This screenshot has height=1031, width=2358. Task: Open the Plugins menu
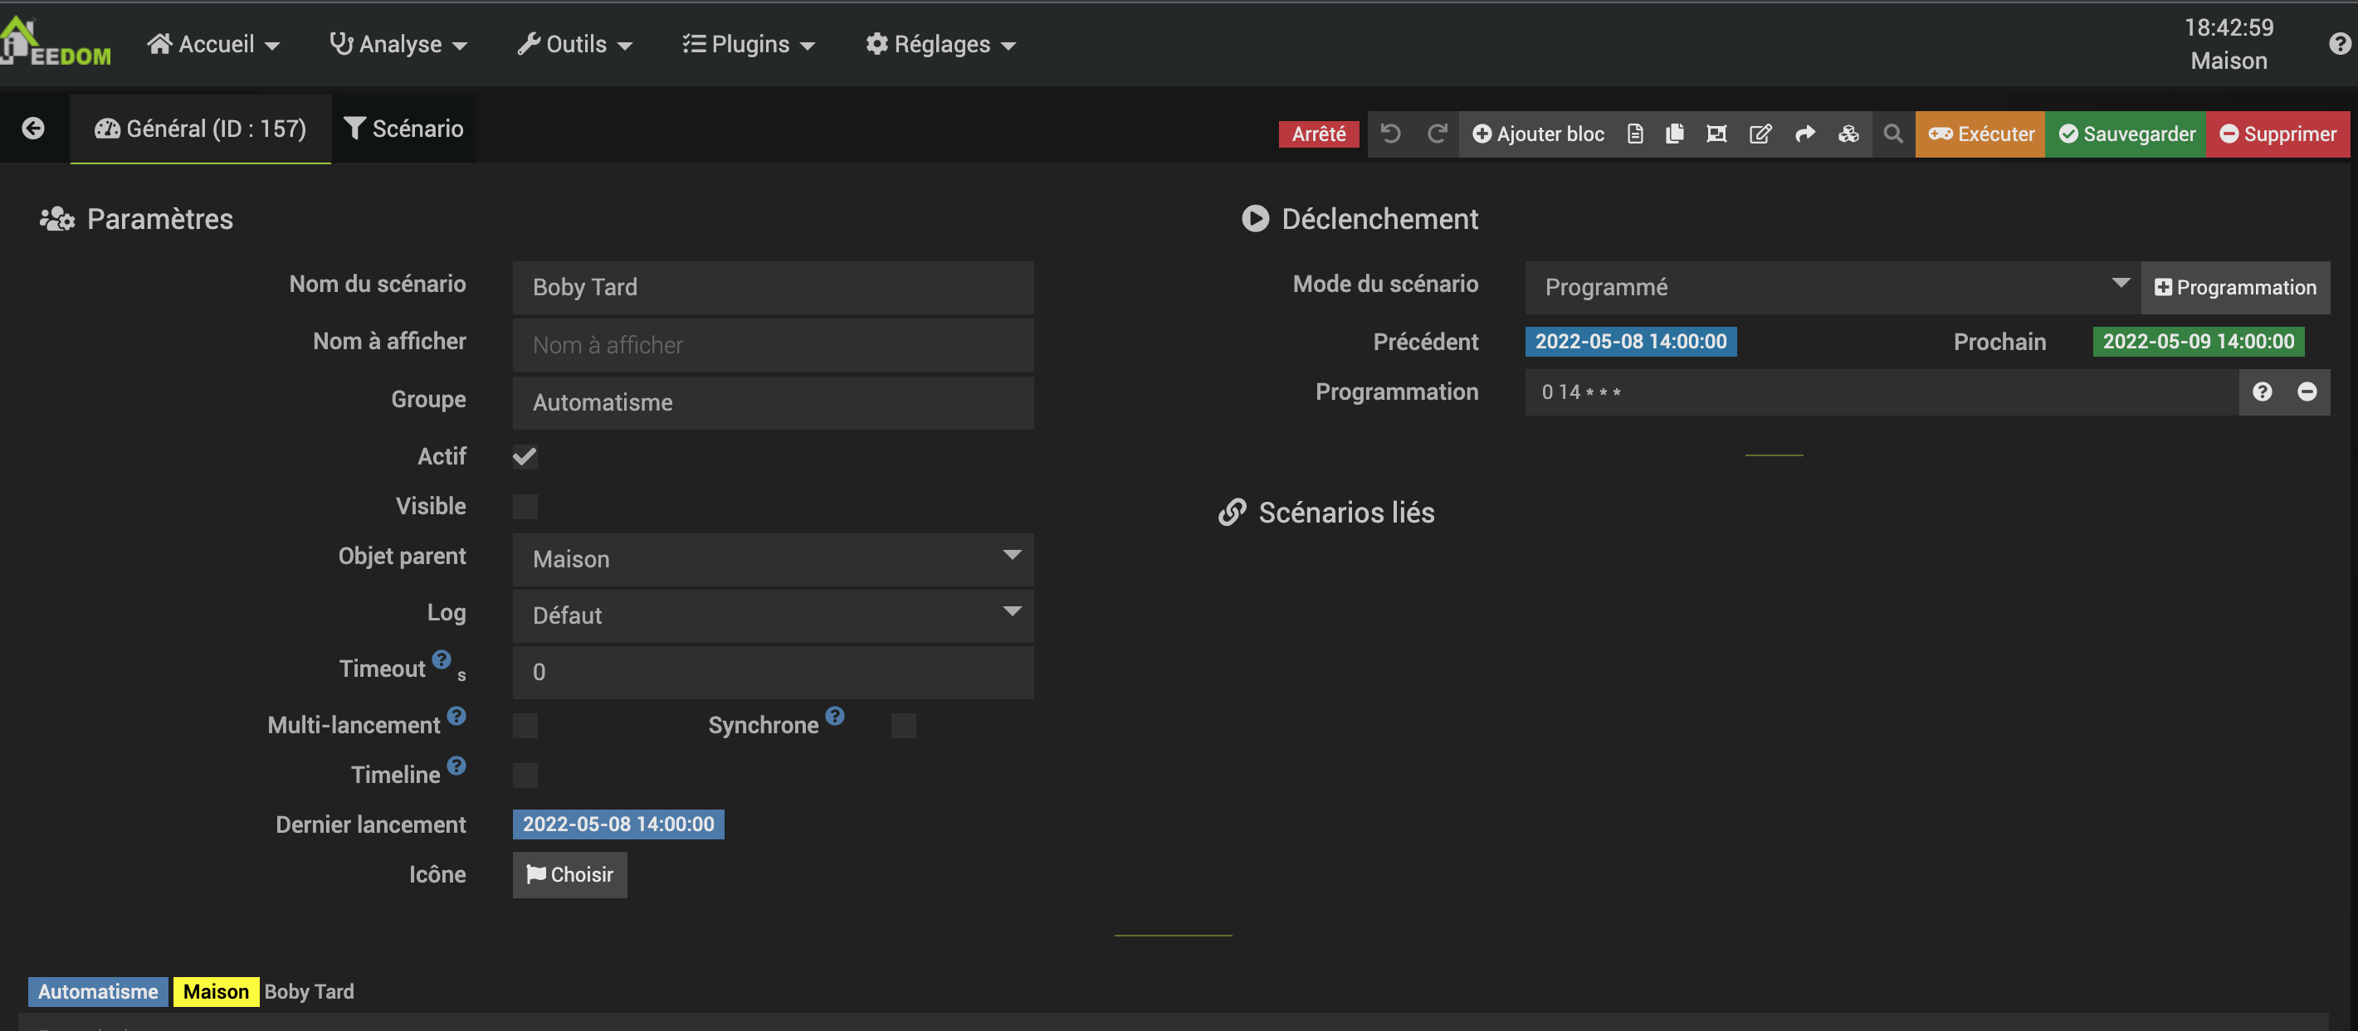click(x=748, y=44)
